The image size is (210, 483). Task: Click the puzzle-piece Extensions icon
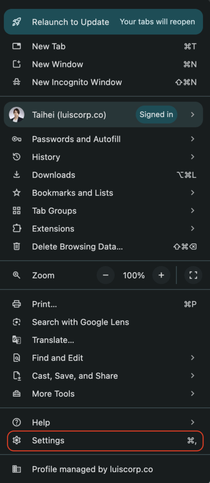coord(17,229)
